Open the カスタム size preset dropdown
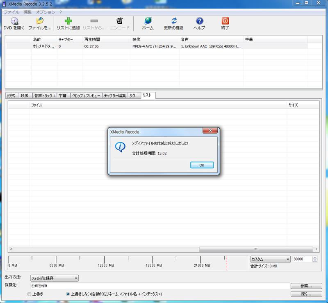This screenshot has width=328, height=303. coord(270,259)
